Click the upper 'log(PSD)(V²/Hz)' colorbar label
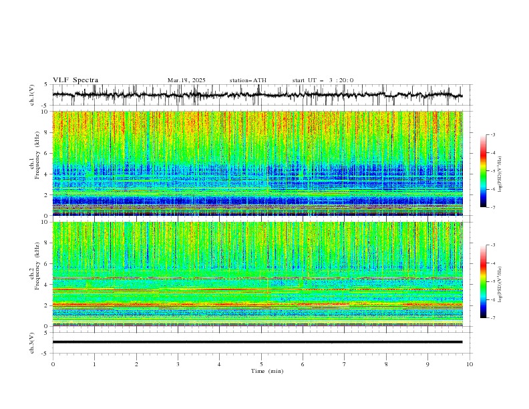 point(500,174)
